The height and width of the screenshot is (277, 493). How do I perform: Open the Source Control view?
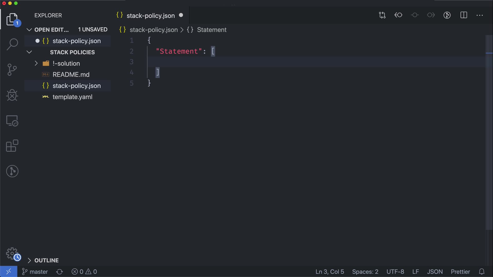tap(12, 70)
